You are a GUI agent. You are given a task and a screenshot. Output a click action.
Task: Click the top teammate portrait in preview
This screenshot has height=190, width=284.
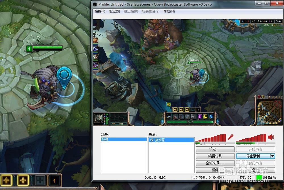[95, 41]
